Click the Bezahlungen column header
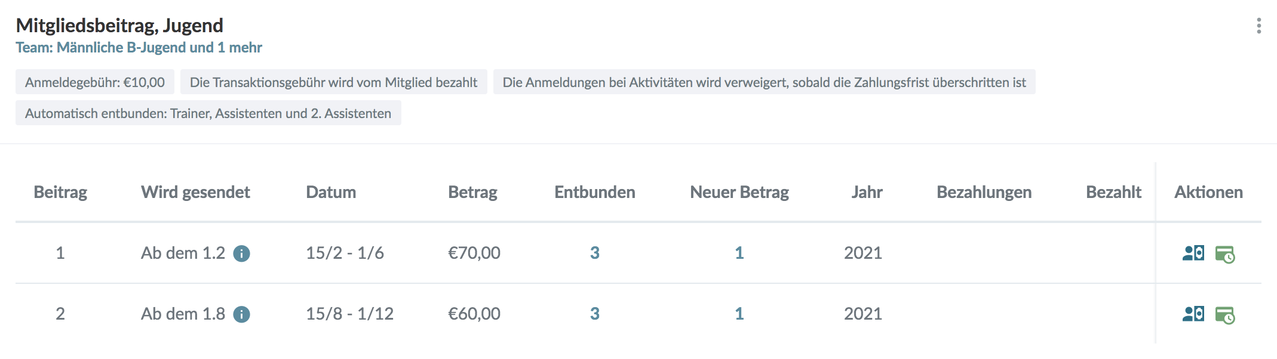1277x359 pixels. (984, 192)
